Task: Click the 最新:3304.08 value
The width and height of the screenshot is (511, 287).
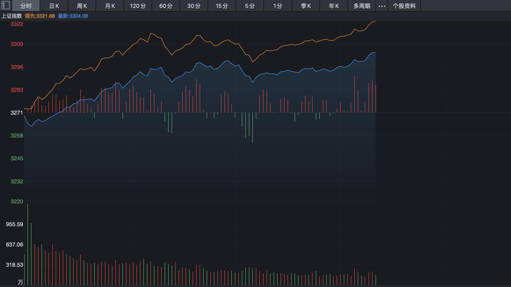Action: point(73,16)
